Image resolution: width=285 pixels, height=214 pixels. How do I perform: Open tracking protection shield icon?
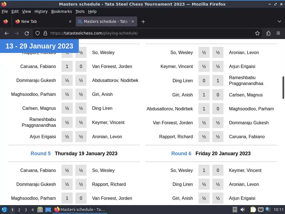pos(38,33)
